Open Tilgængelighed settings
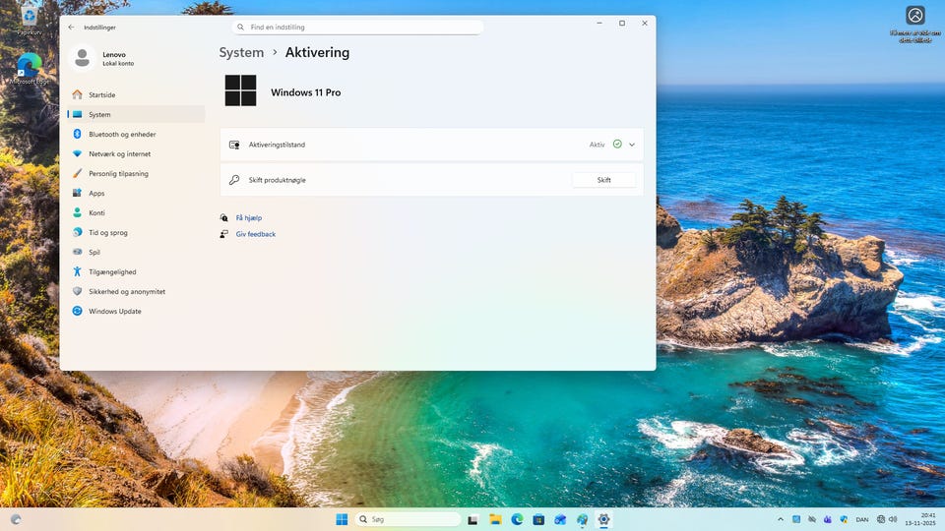Screen dimensions: 945x531 [136, 271]
